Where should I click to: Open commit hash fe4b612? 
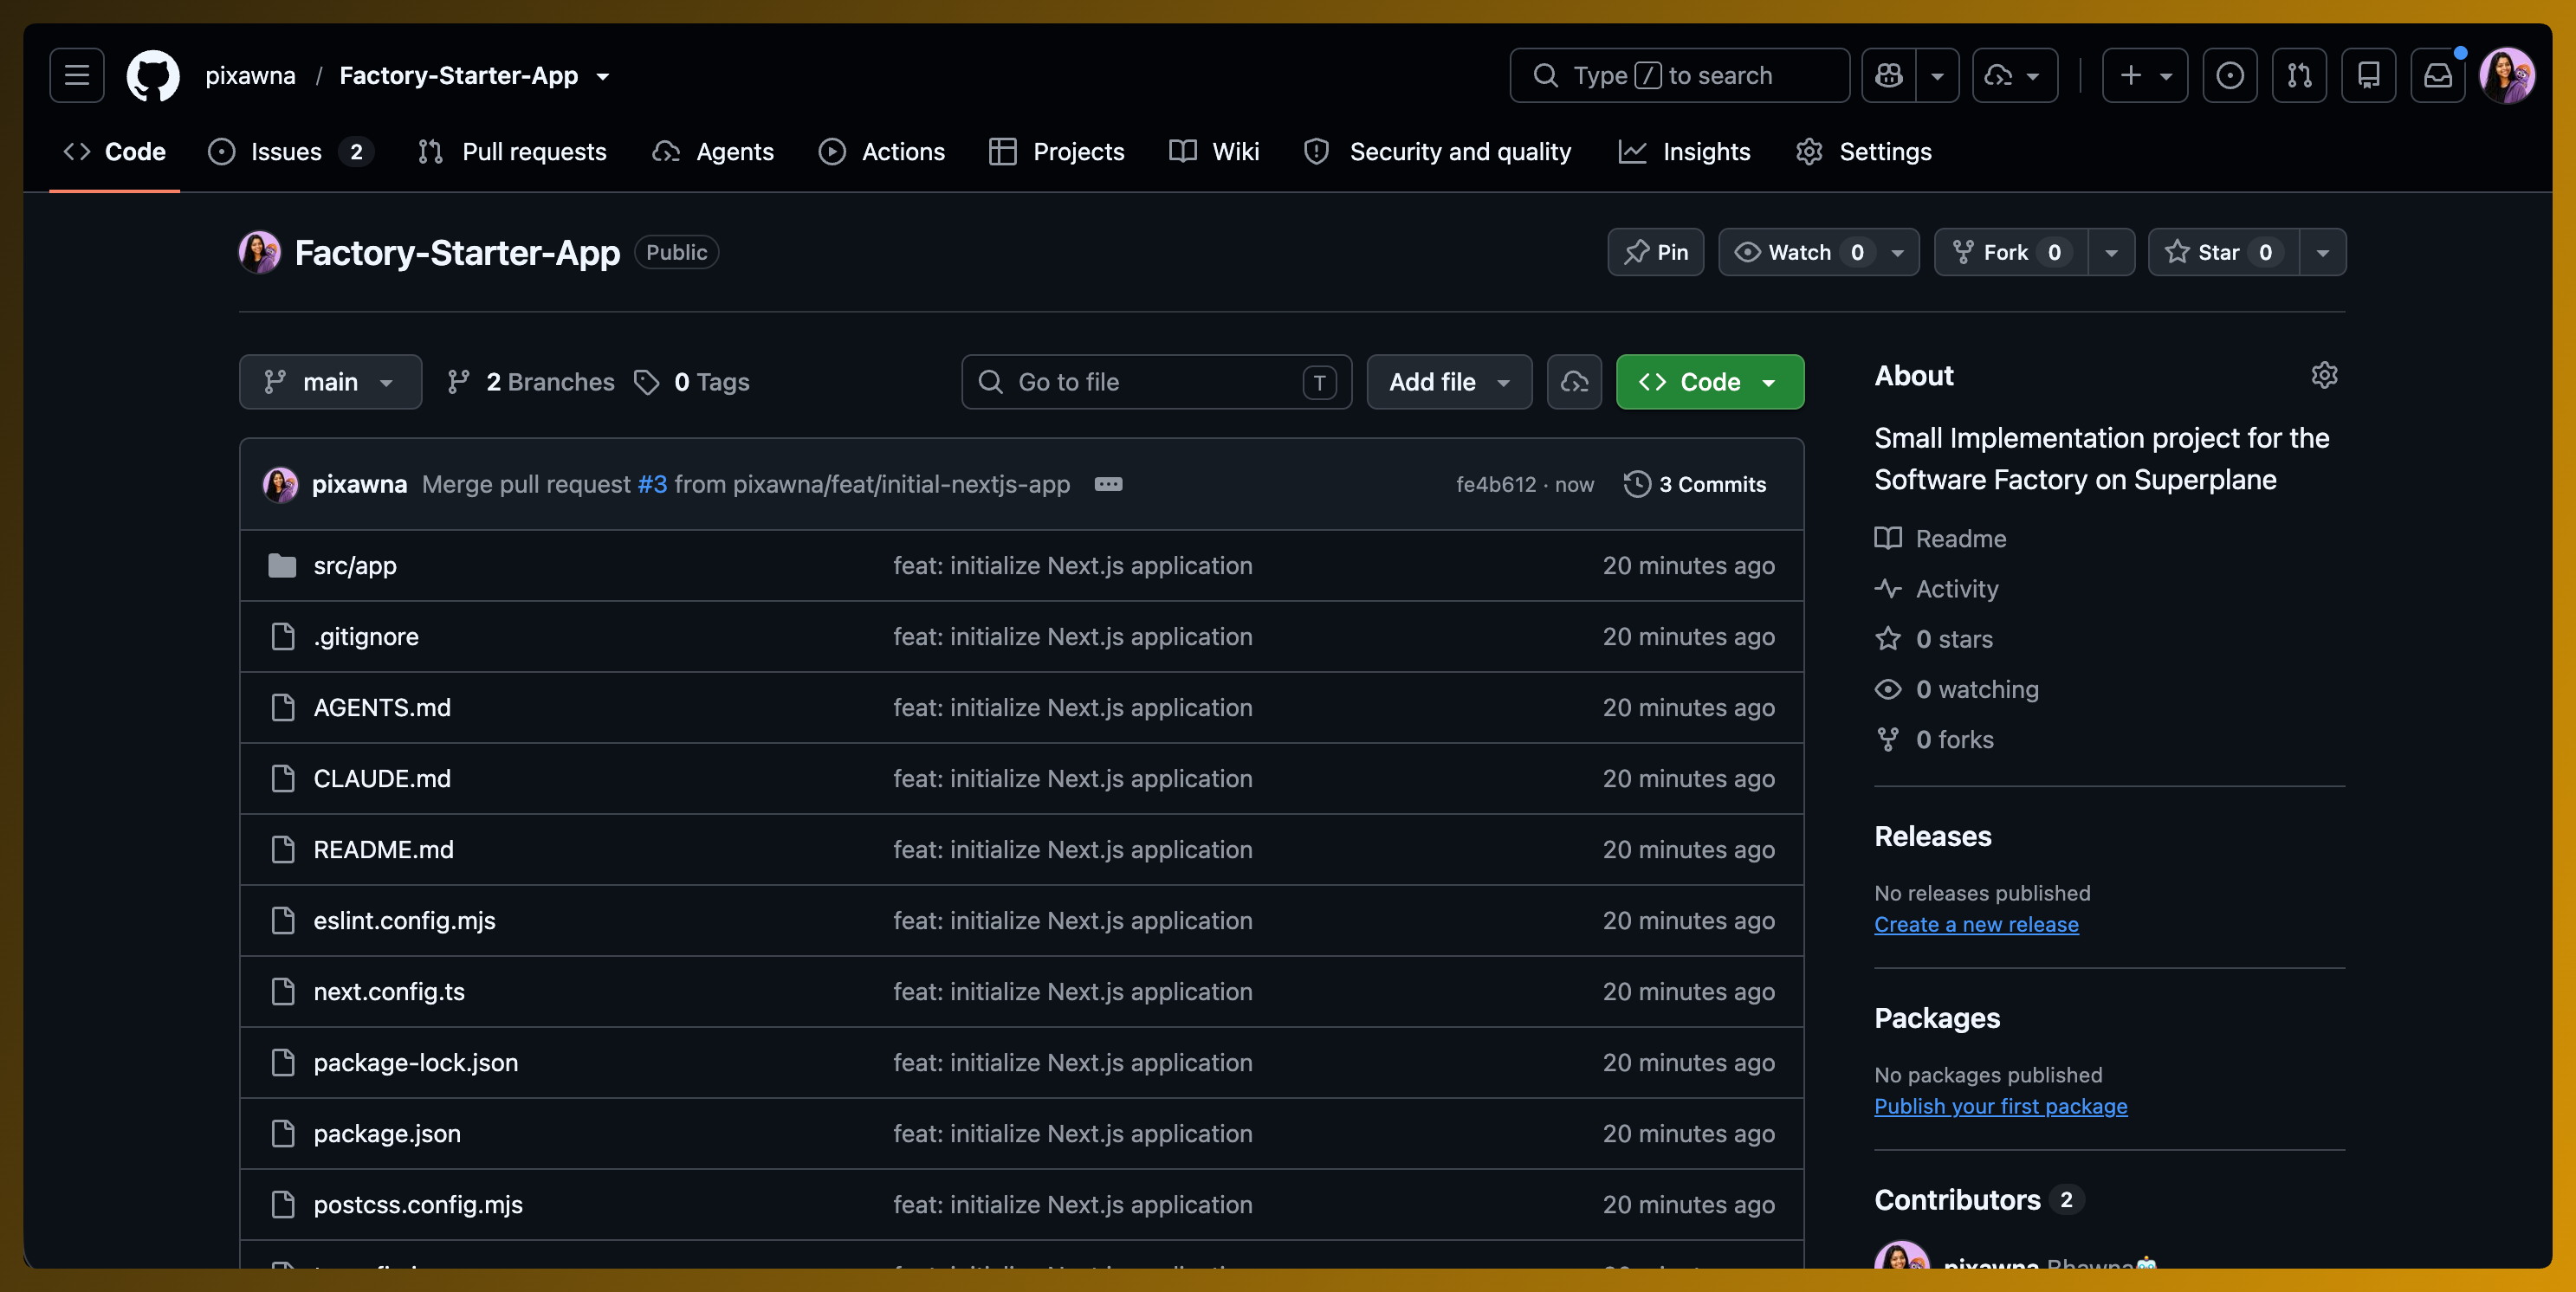[1496, 484]
